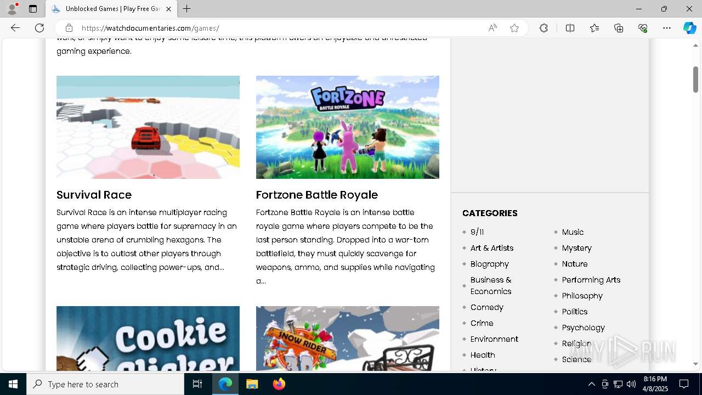Open the Psychology category
702x395 pixels.
point(584,328)
